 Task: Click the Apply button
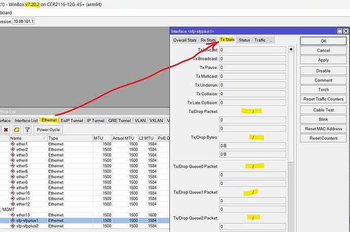[x=323, y=60]
